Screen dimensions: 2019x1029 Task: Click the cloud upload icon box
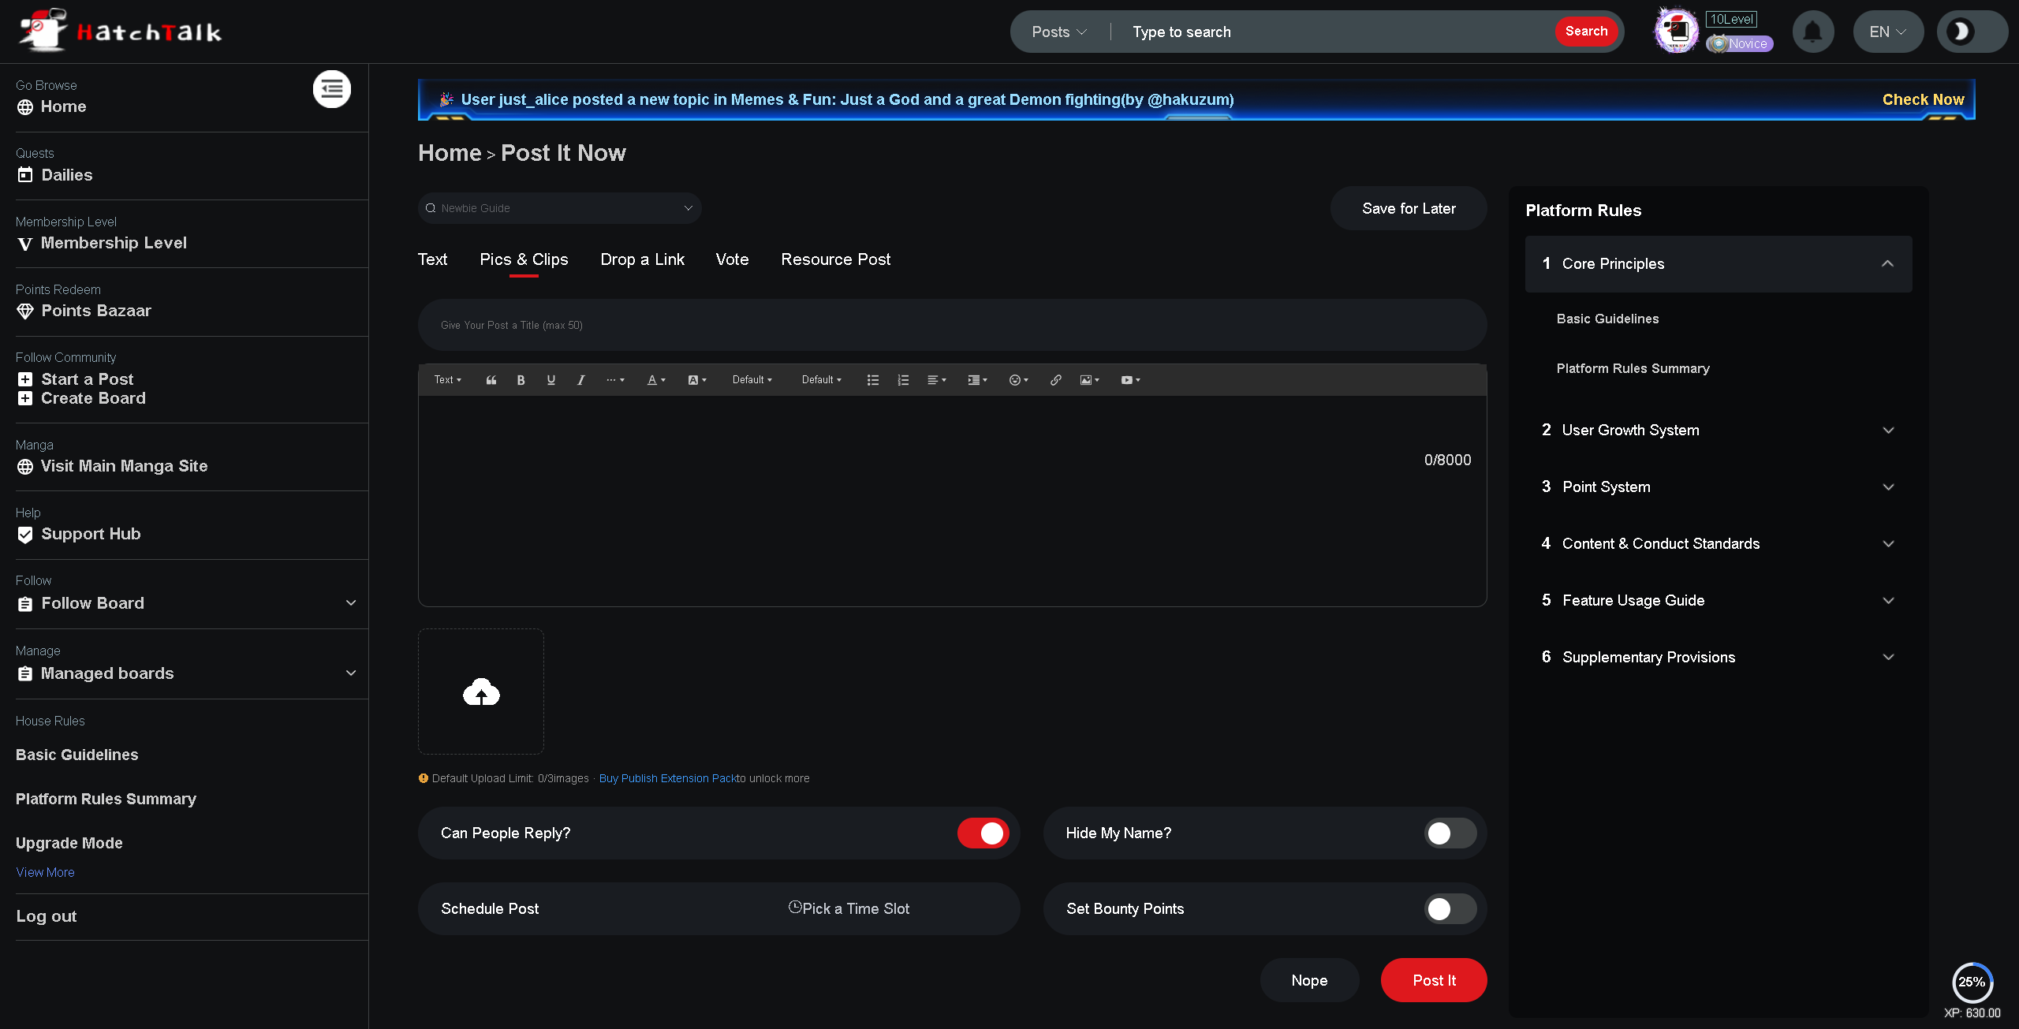tap(481, 692)
